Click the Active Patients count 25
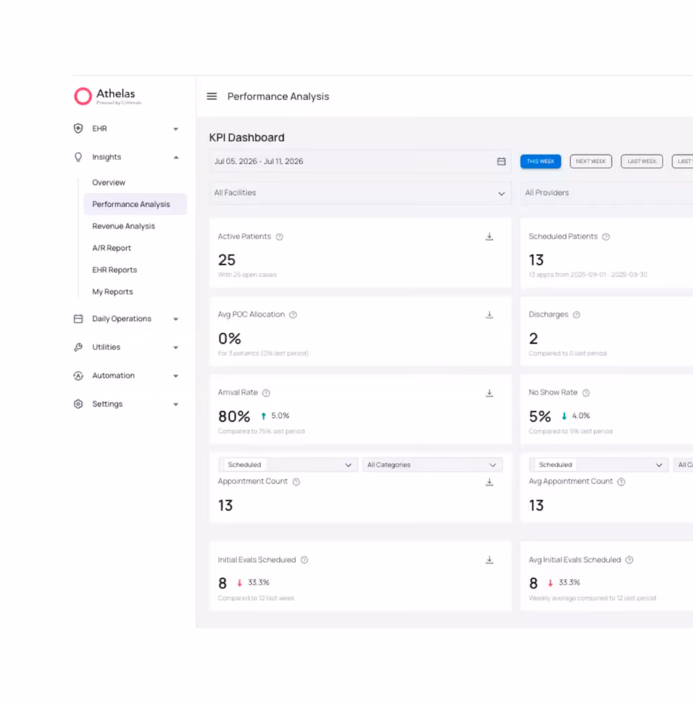 (226, 260)
